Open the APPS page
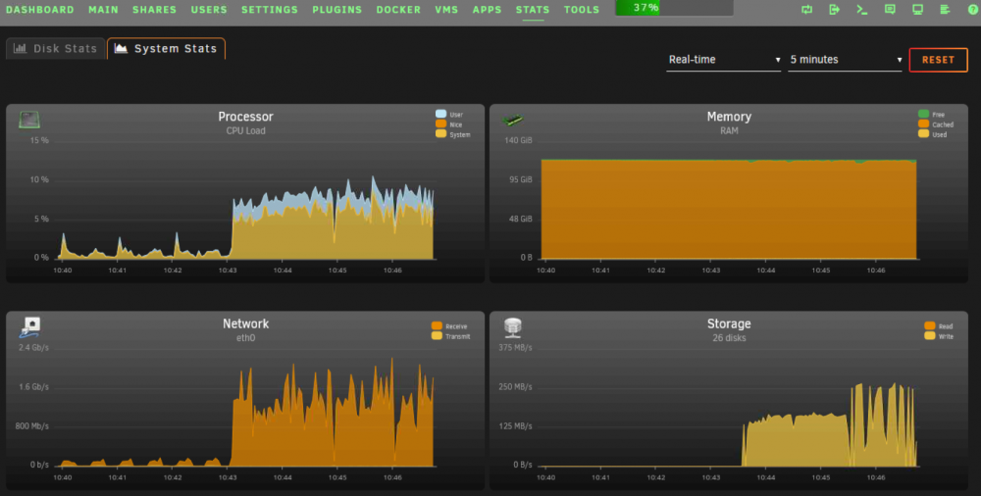This screenshot has width=981, height=496. pos(488,10)
